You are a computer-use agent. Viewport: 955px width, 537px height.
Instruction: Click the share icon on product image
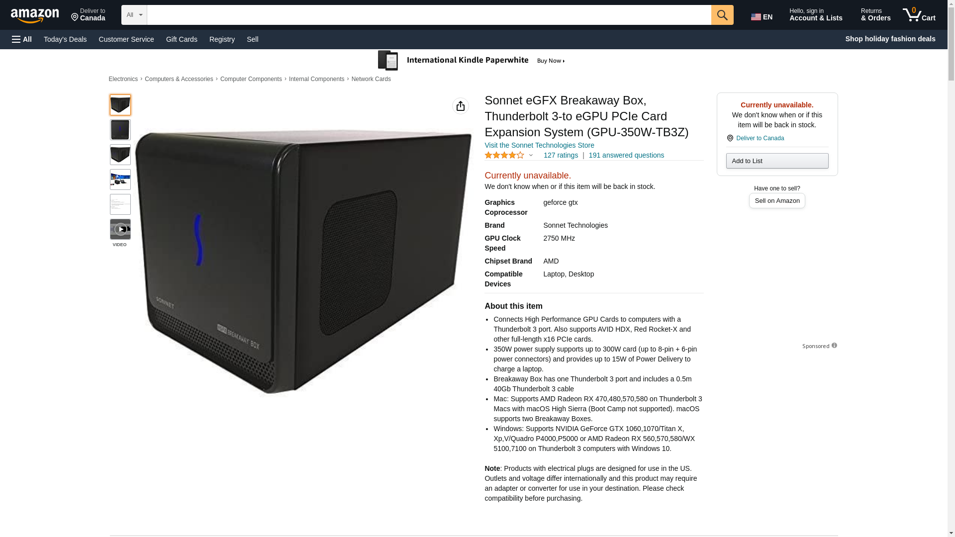[461, 106]
